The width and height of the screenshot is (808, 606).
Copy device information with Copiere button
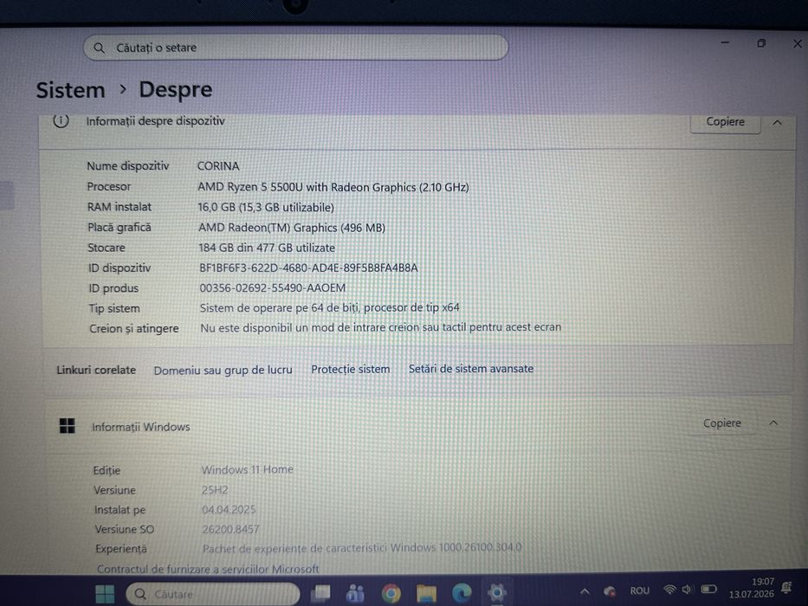click(x=725, y=122)
